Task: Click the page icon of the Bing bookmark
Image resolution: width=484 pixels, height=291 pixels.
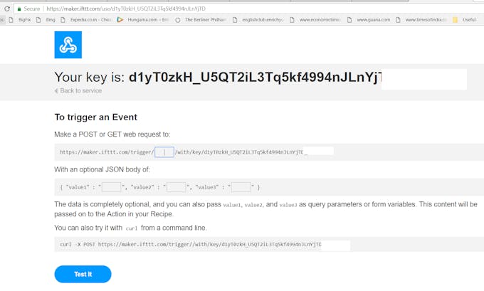Action: tap(38, 20)
